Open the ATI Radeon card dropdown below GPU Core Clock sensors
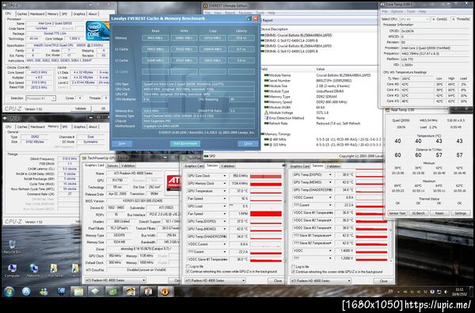Viewport: 475px width, 313px height. click(x=215, y=281)
